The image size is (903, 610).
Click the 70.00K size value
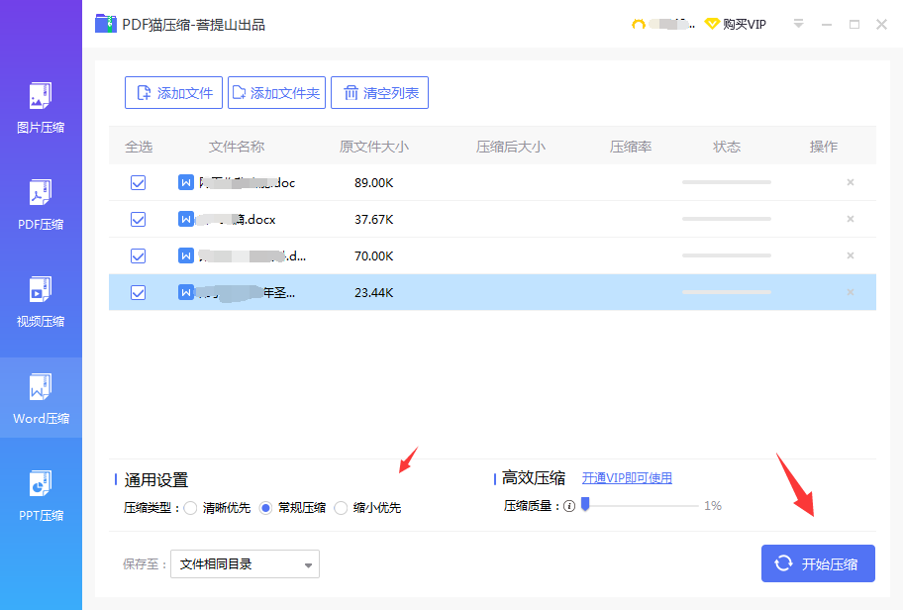pyautogui.click(x=373, y=255)
